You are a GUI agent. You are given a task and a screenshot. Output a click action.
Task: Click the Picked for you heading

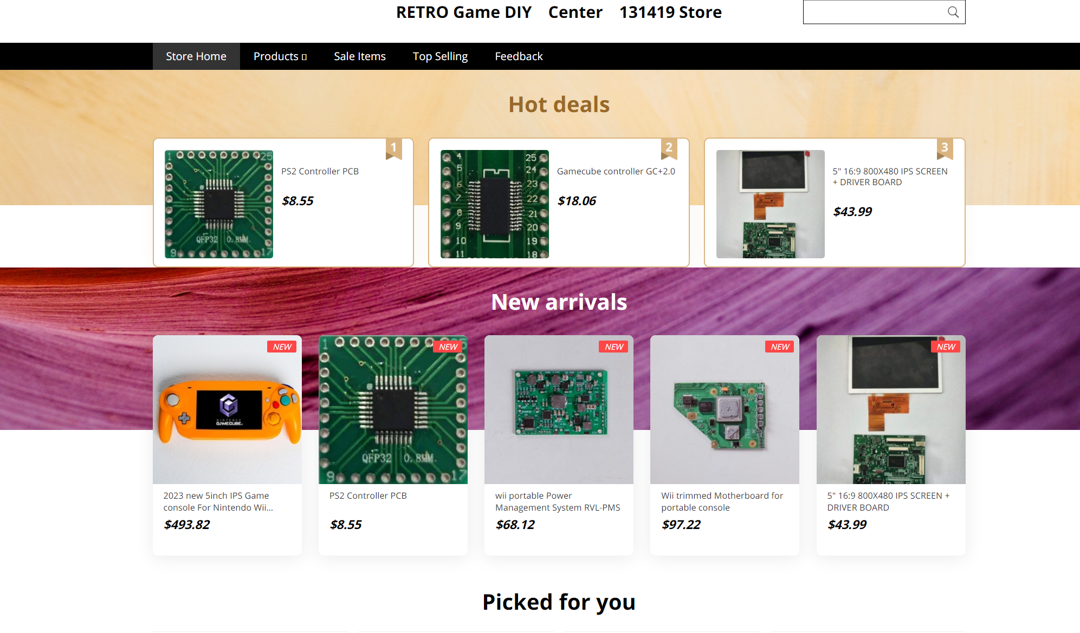pyautogui.click(x=559, y=602)
